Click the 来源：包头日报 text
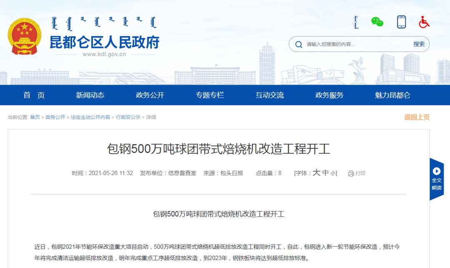The width and height of the screenshot is (450, 268). [223, 173]
